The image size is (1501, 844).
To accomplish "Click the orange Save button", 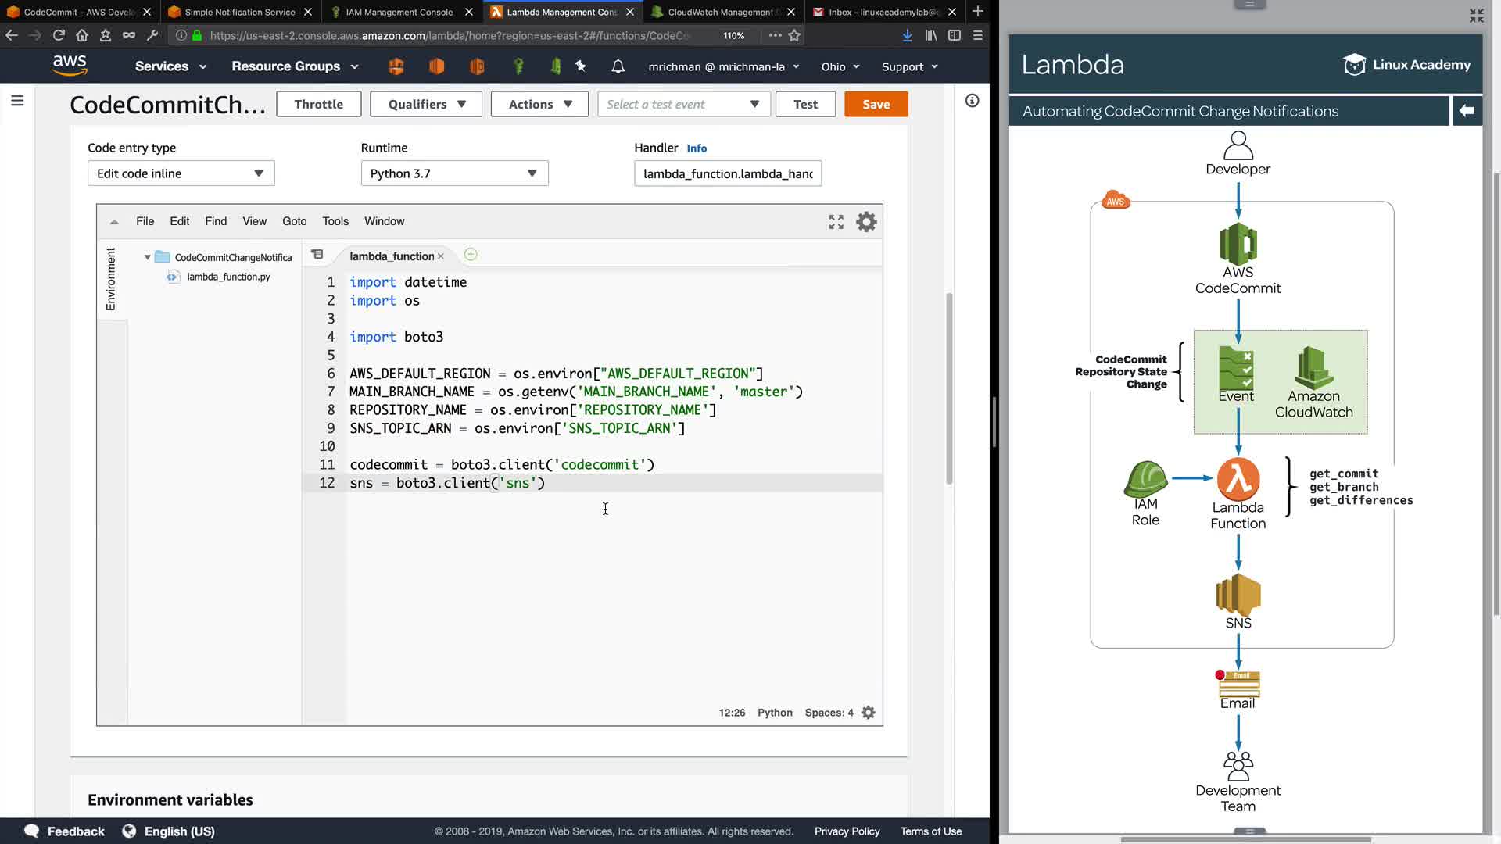I will pyautogui.click(x=876, y=105).
